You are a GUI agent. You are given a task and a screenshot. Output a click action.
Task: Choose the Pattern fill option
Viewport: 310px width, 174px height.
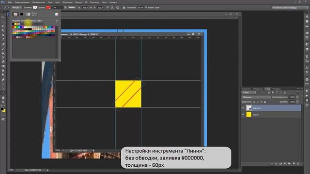(34, 14)
